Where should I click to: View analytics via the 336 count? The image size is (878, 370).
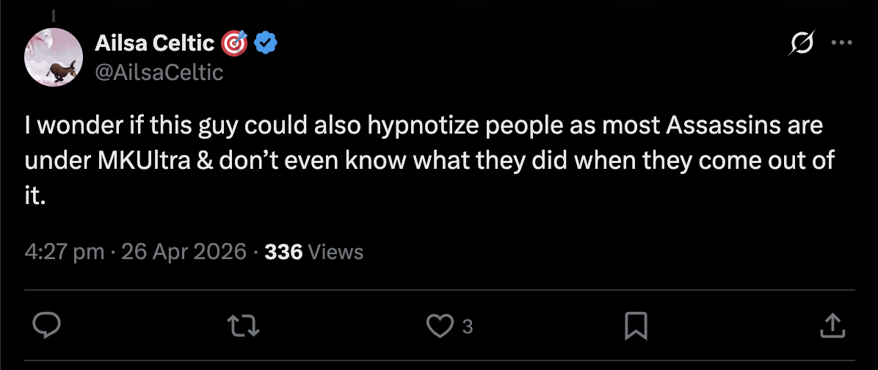(x=283, y=252)
